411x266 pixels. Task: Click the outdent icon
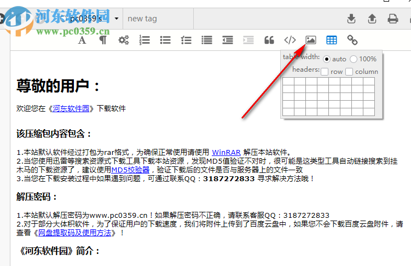(x=228, y=40)
